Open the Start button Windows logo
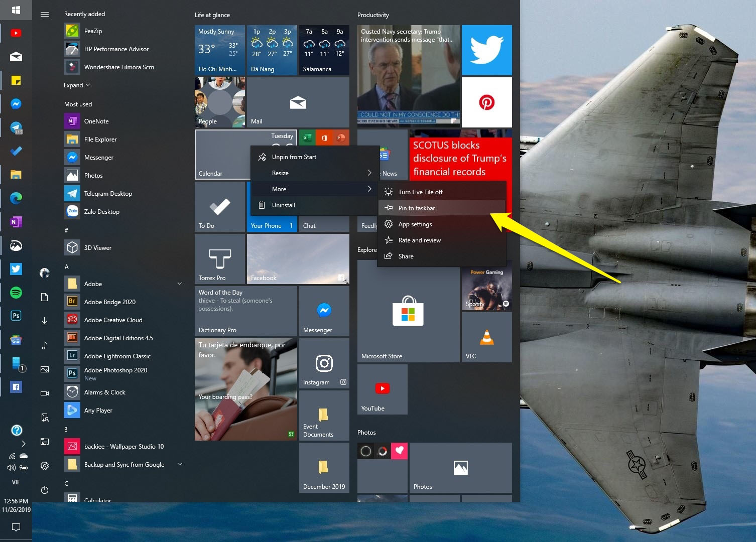 [16, 10]
